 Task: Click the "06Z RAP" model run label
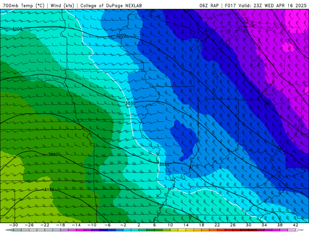[x=209, y=5]
